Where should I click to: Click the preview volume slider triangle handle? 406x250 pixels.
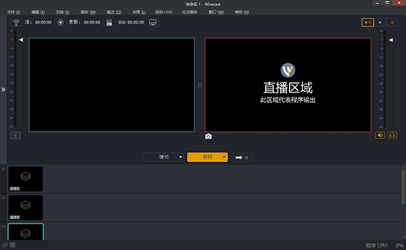point(21,40)
